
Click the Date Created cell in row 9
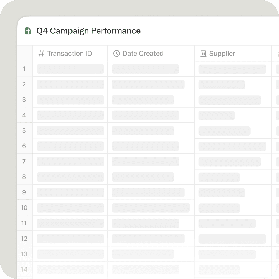click(151, 193)
